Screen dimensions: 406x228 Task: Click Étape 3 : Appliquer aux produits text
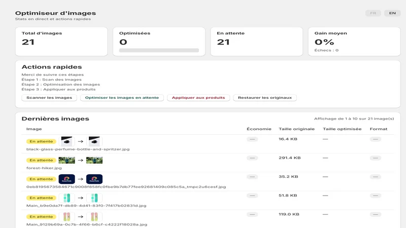(58, 90)
